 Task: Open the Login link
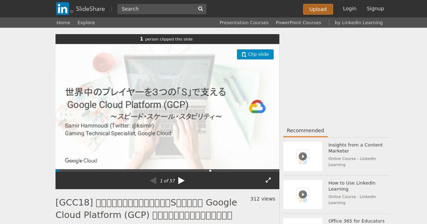tap(349, 9)
